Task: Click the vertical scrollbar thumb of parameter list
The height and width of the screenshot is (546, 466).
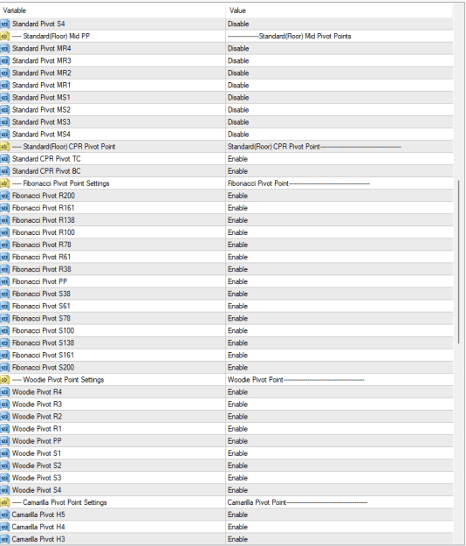Action: [x=459, y=261]
